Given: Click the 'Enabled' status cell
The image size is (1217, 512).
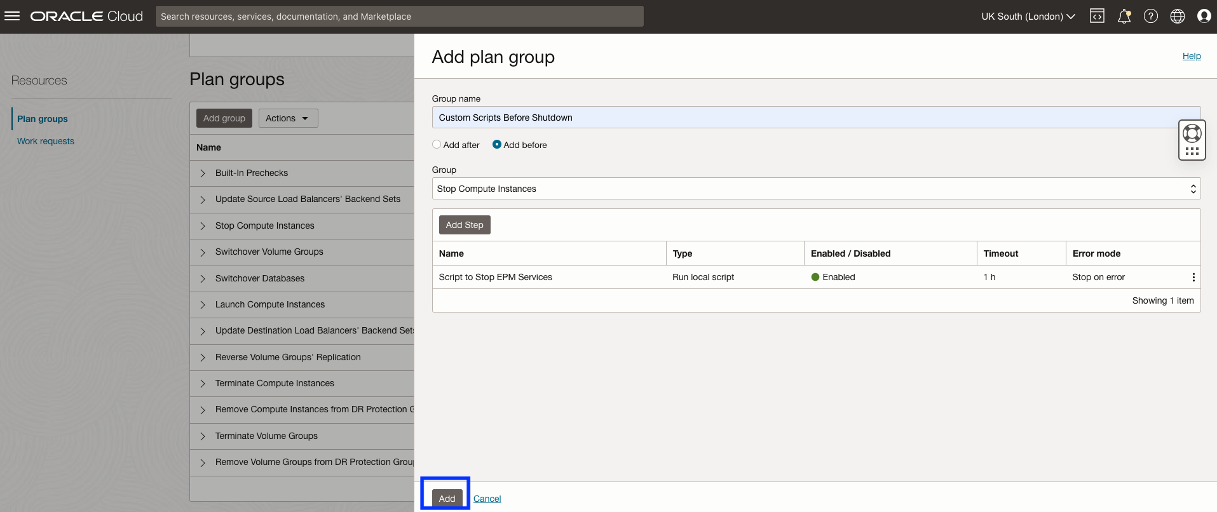Looking at the screenshot, I should tap(833, 277).
